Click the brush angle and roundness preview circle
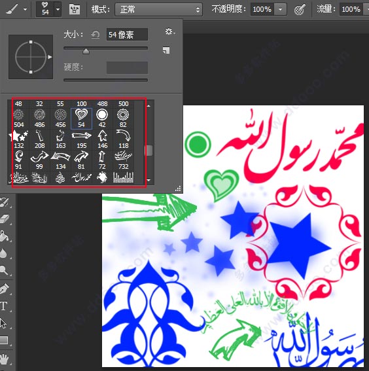369x371 pixels. pyautogui.click(x=31, y=57)
